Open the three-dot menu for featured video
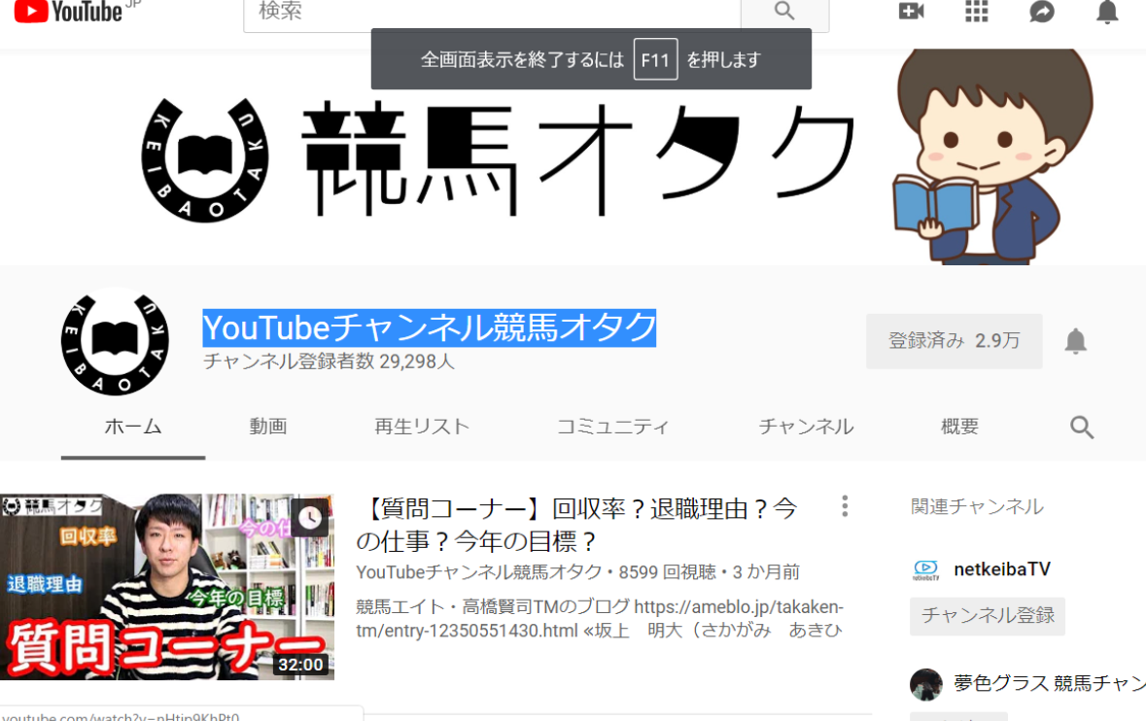The height and width of the screenshot is (721, 1146). tap(845, 506)
